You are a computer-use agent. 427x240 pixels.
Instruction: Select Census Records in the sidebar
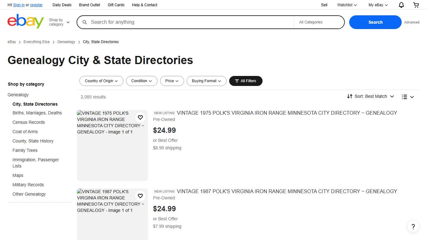[x=28, y=122]
